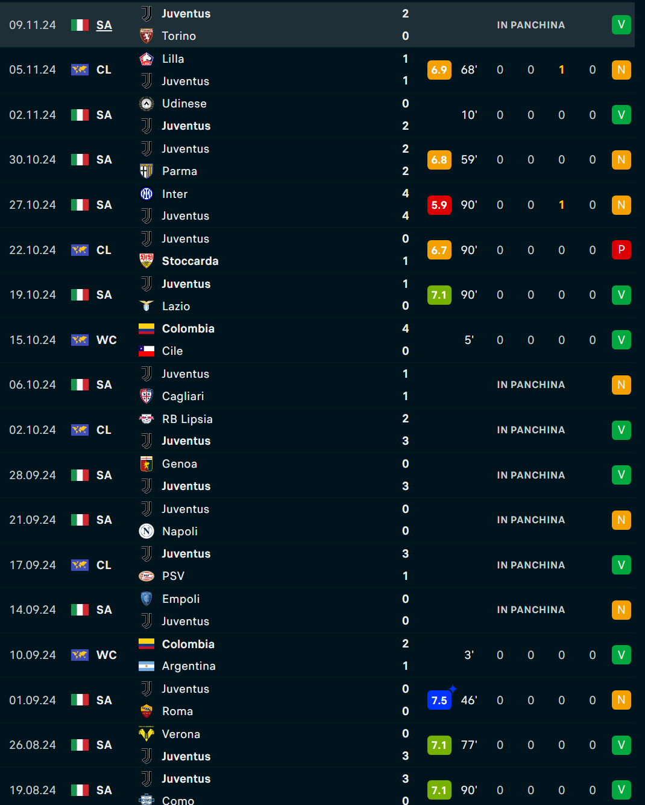Click the Inter club logo
The width and height of the screenshot is (645, 805).
[146, 194]
